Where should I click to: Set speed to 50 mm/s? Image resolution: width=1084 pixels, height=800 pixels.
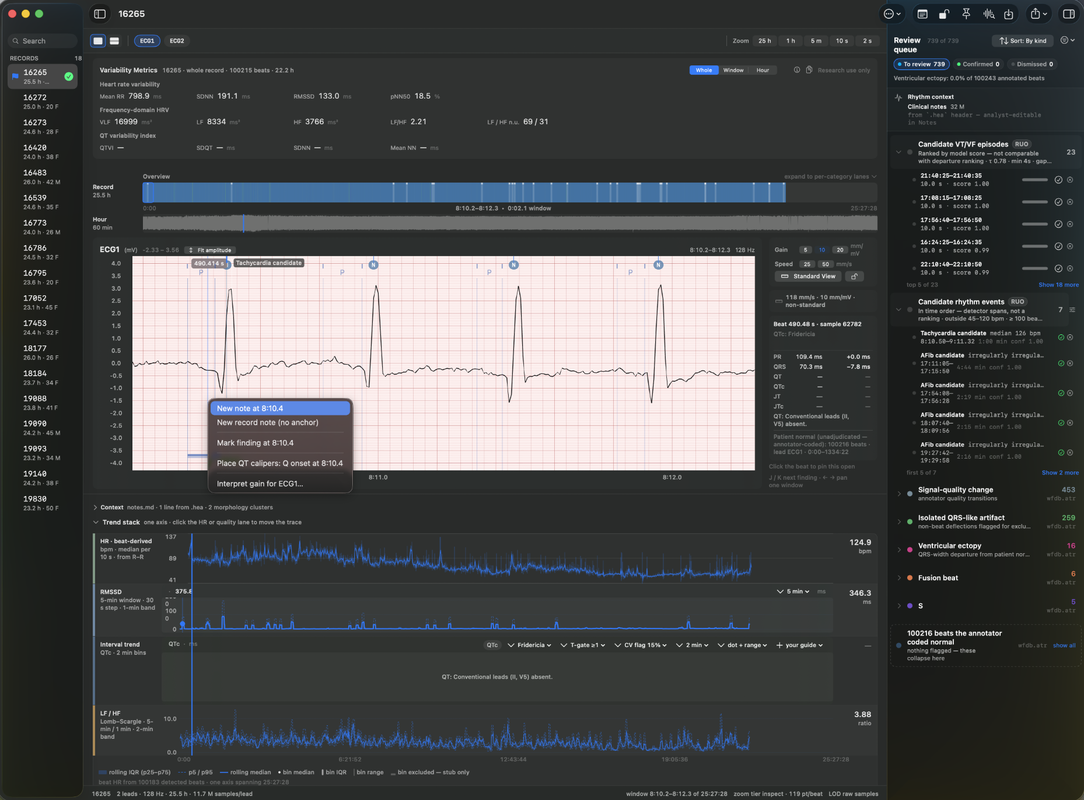(826, 264)
